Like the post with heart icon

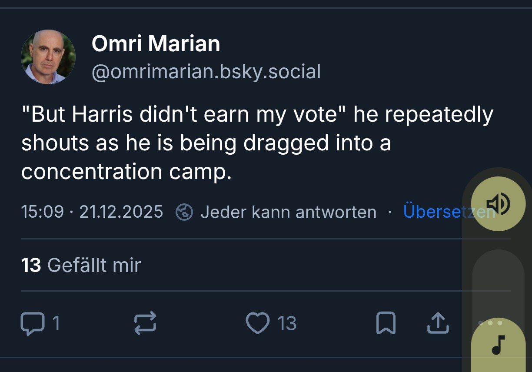[x=258, y=323]
